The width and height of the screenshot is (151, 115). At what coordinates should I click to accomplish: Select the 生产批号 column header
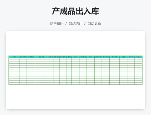83,57
